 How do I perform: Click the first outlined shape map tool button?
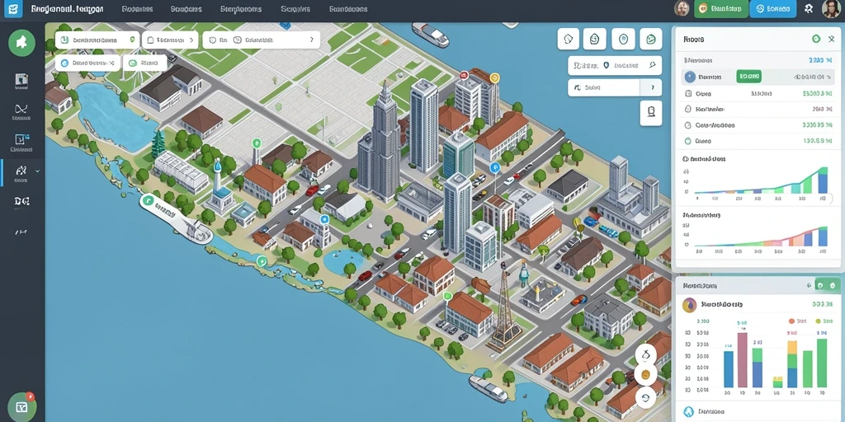[x=568, y=39]
